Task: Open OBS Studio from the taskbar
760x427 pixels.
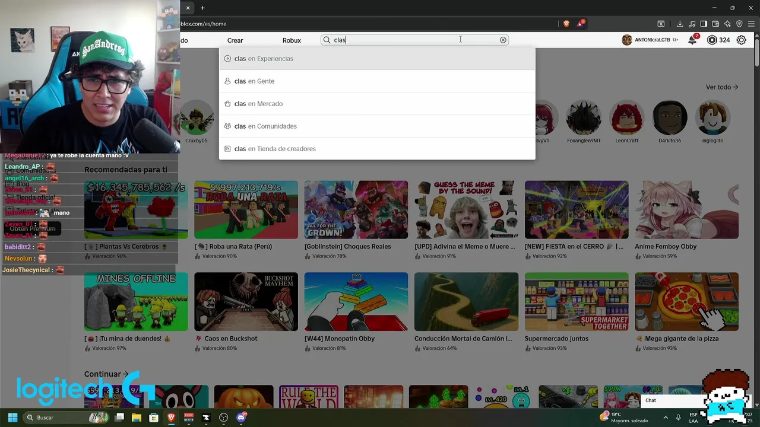Action: click(223, 418)
